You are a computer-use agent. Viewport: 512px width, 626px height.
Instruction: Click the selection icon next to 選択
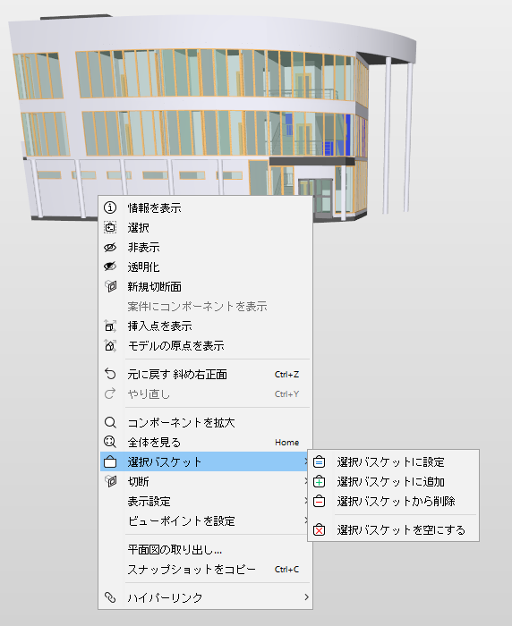[110, 227]
